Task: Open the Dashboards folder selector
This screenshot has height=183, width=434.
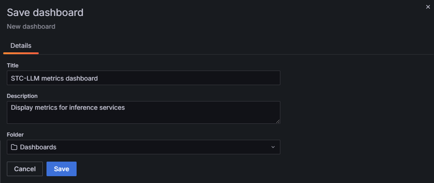Action: click(x=143, y=147)
